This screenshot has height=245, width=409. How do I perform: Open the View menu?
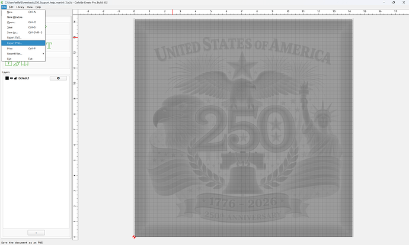pyautogui.click(x=30, y=7)
